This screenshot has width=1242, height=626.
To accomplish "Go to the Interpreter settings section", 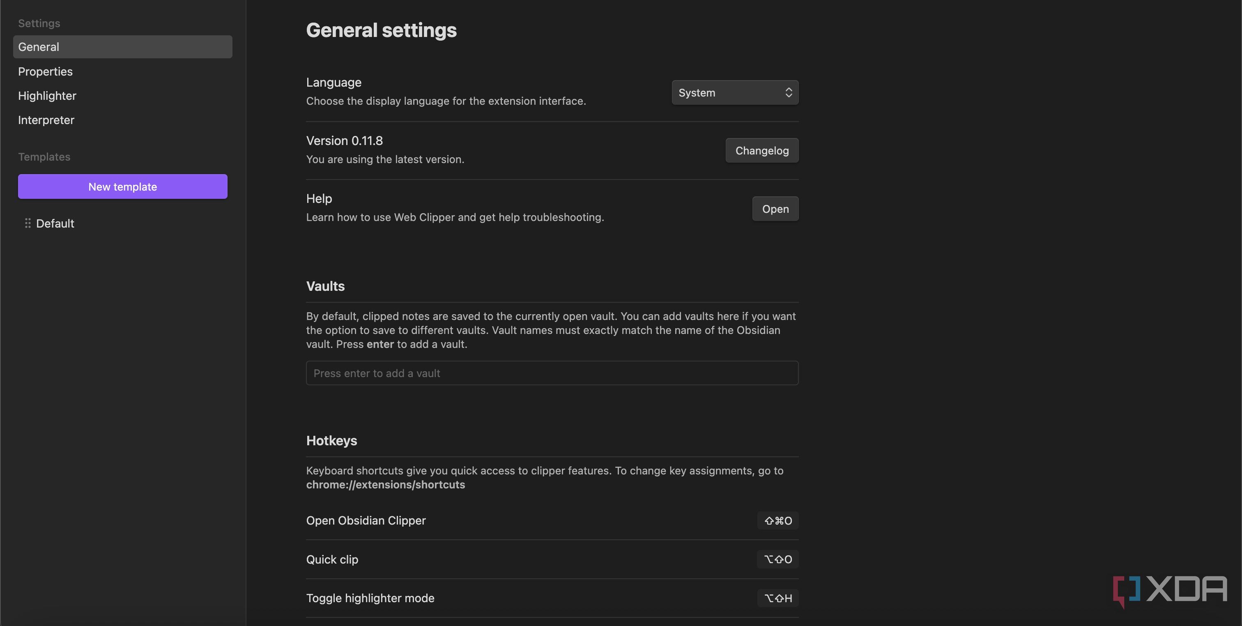I will tap(46, 120).
